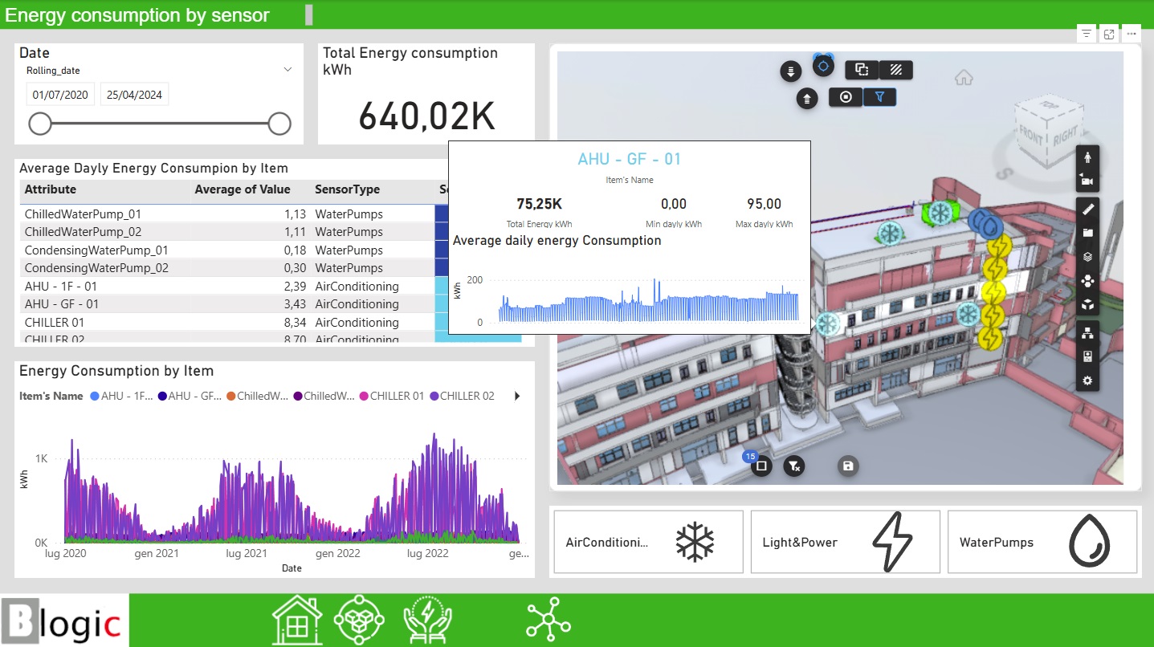The width and height of the screenshot is (1154, 647).
Task: Open the 3D viewer settings gear
Action: pyautogui.click(x=1087, y=380)
